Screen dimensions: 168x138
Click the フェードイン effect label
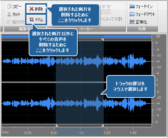[x=144, y=7]
